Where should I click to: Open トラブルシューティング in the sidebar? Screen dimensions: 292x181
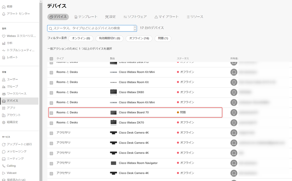[x=18, y=50]
